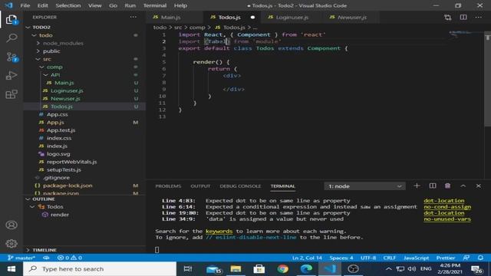Change encoding via UTF-8 status item
This screenshot has height=276, width=491.
[368, 258]
